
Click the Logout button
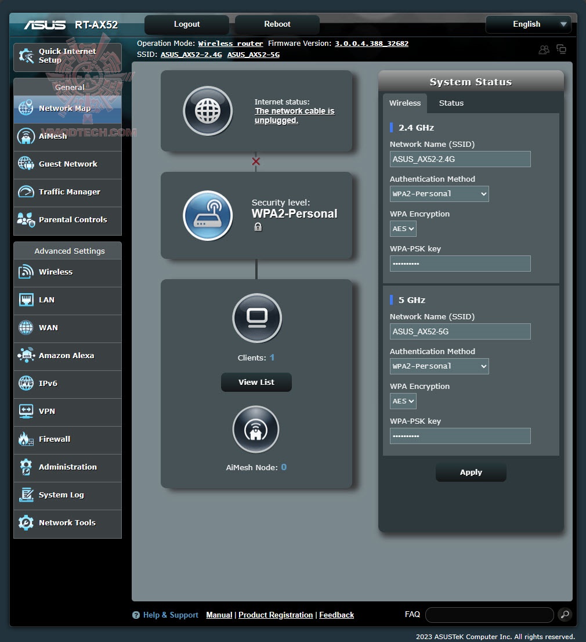pos(187,24)
